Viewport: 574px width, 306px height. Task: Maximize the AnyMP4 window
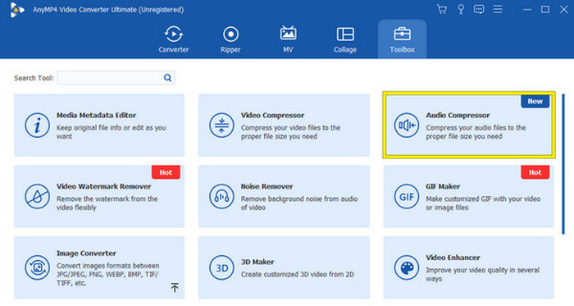(545, 10)
